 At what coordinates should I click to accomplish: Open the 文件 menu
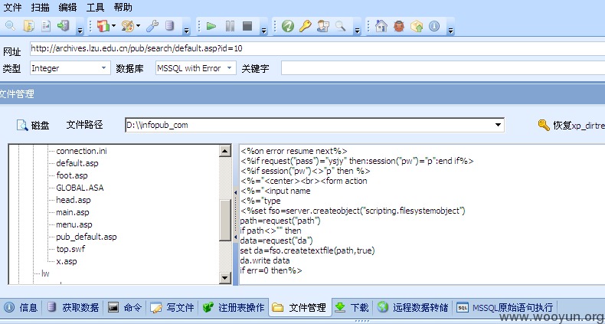click(x=12, y=8)
